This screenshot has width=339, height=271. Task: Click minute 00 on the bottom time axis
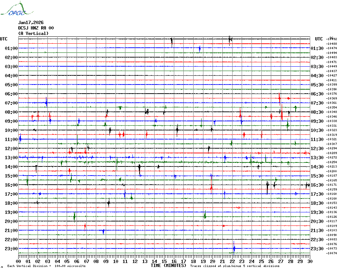(x=19, y=261)
